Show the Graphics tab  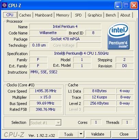click(x=95, y=15)
